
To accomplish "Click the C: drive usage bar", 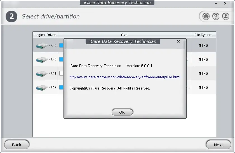I will pos(61,45).
